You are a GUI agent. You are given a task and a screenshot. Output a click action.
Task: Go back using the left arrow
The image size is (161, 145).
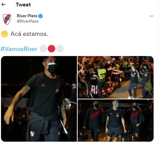click(x=3, y=4)
